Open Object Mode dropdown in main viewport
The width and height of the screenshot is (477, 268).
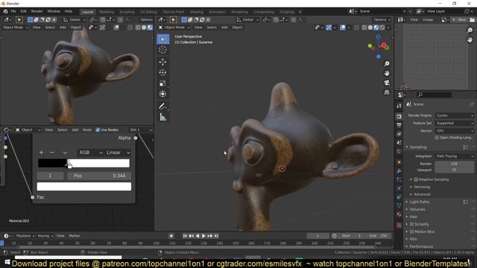click(174, 28)
